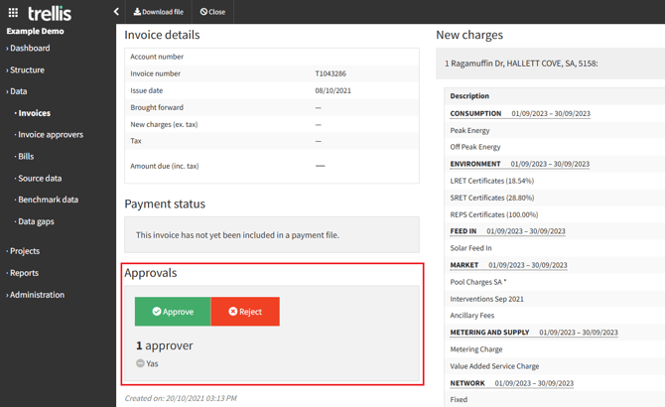Screen dimensions: 665x407
Task: Expand the Dashboard menu
Action: pyautogui.click(x=29, y=48)
